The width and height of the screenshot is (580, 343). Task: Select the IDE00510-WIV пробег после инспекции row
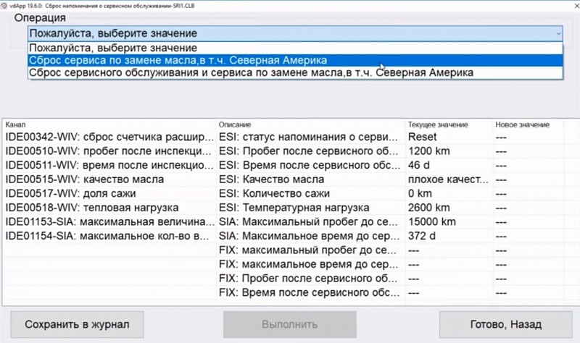tap(109, 151)
